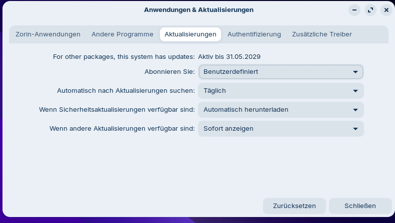Open the Sicherheitsaktualisierungen verfügbar dropdown

pos(280,110)
